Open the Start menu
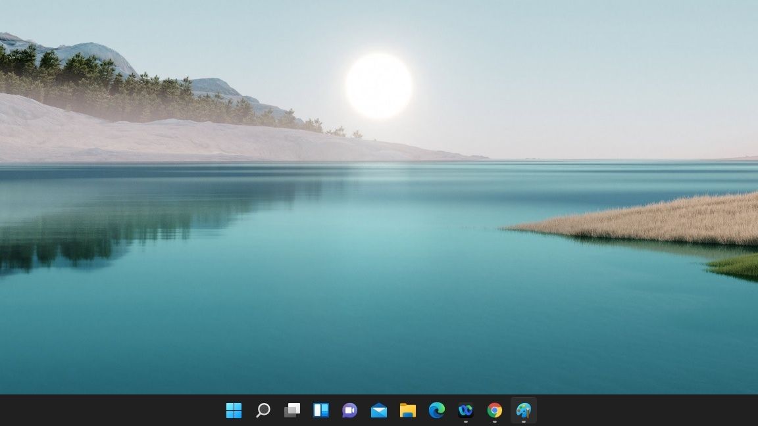The image size is (758, 426). click(234, 411)
